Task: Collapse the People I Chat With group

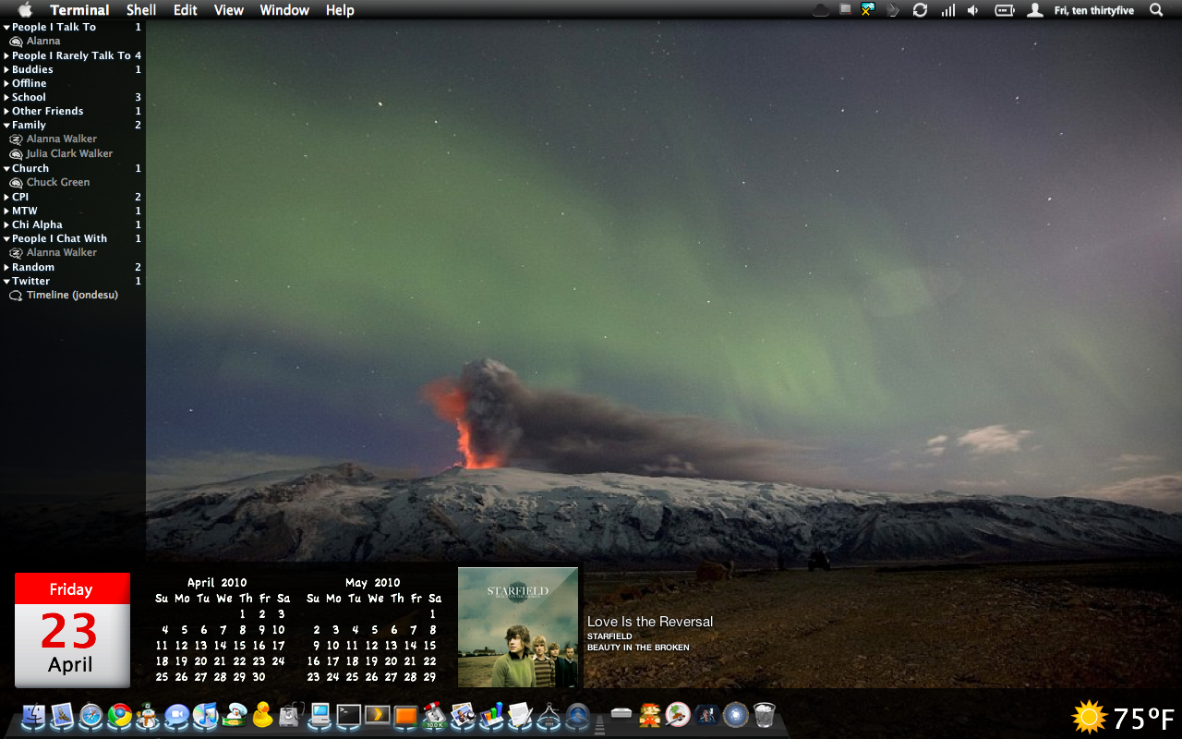Action: (x=6, y=239)
